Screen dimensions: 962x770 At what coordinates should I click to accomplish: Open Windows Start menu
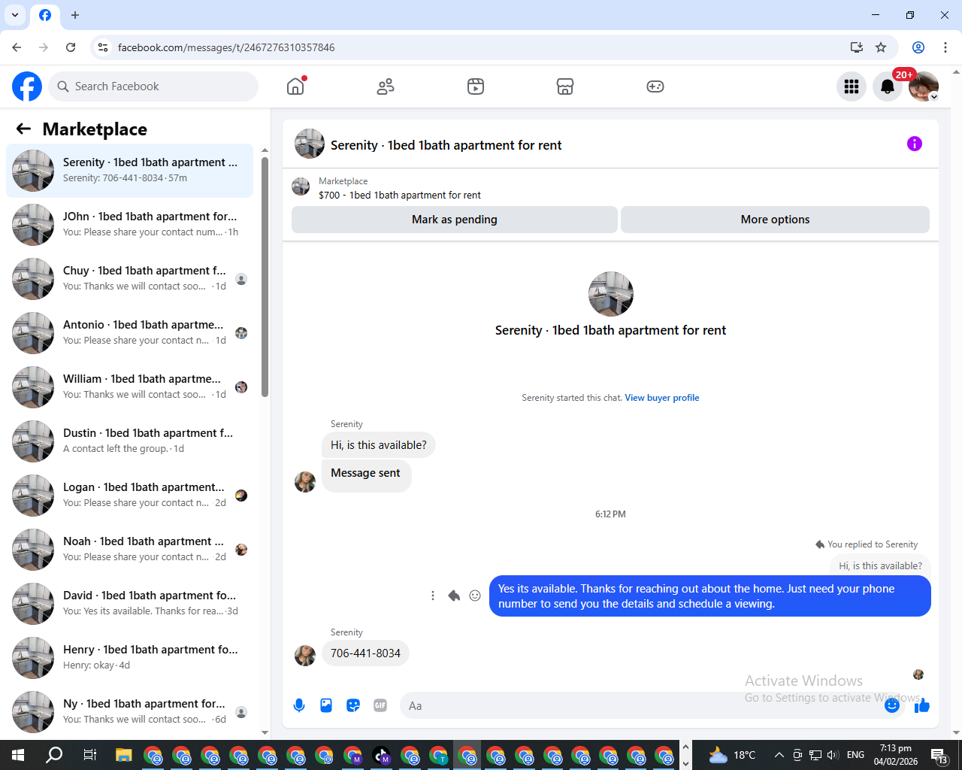(18, 755)
